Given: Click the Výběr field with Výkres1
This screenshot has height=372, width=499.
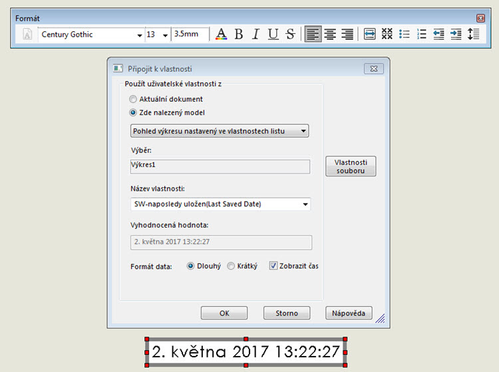Looking at the screenshot, I should (x=220, y=166).
